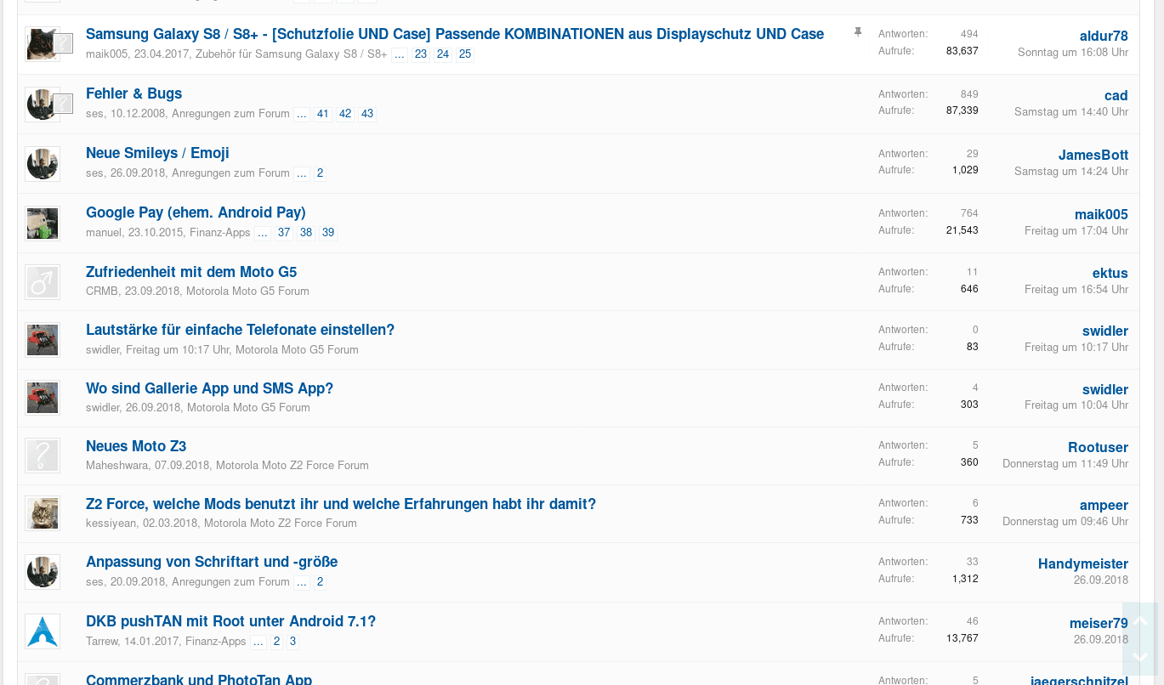Screen dimensions: 1164x685
Task: Click Maheshwara's question-mark avatar
Action: click(x=43, y=456)
